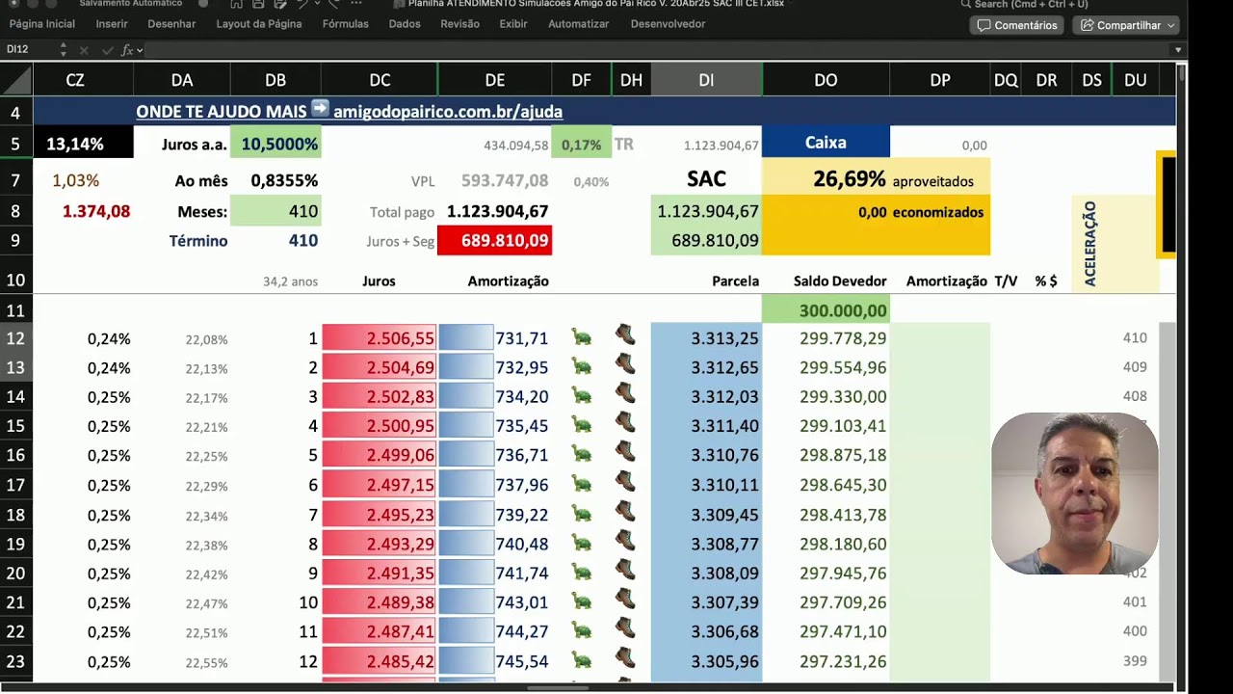Click the fx insert function icon
Viewport: 1233px width, 694px height.
[x=126, y=50]
